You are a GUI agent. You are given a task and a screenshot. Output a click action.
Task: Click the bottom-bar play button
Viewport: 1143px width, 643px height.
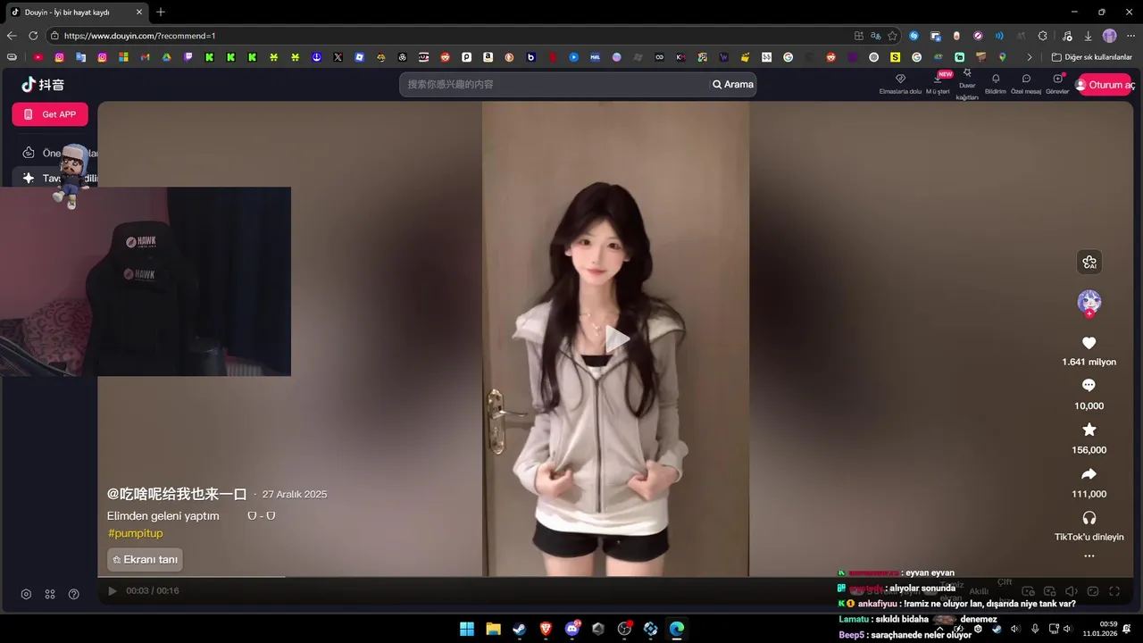(x=113, y=590)
